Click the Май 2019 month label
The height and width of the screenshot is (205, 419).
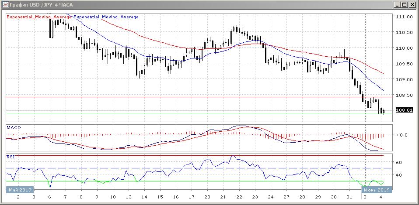pyautogui.click(x=20, y=190)
